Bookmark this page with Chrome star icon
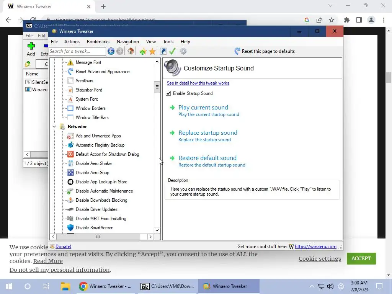 click(x=332, y=20)
